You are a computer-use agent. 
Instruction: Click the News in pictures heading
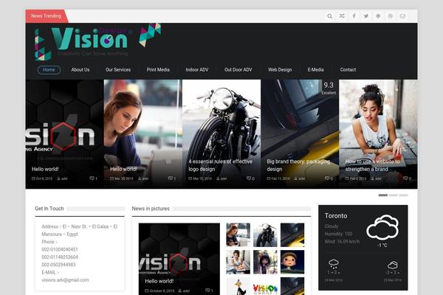point(151,209)
